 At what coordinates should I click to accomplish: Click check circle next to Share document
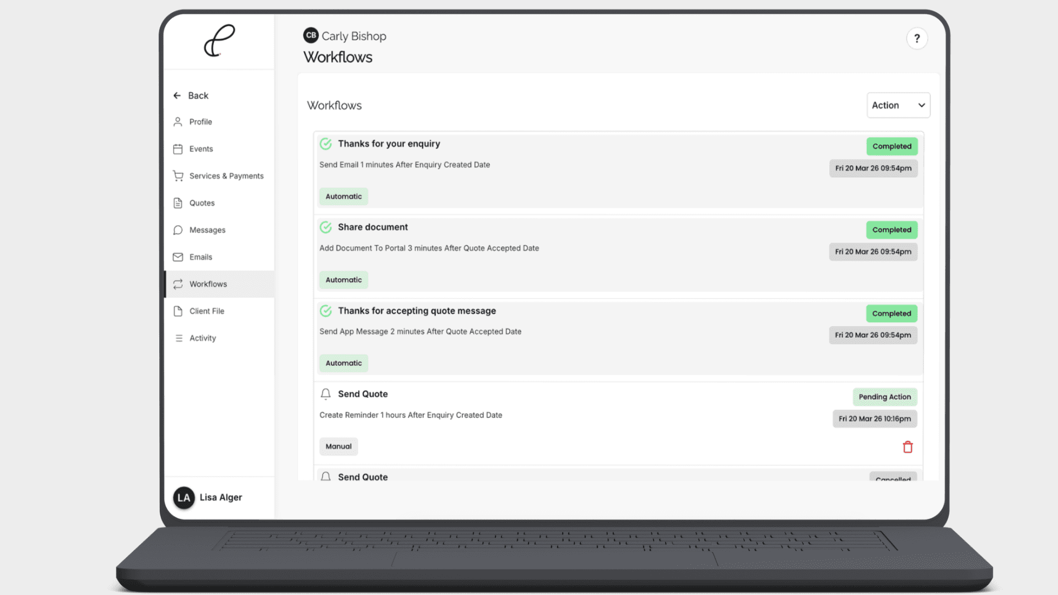pos(326,227)
